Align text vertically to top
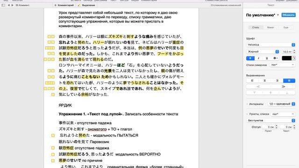Viewport: 299px width, 168px height. point(254,93)
